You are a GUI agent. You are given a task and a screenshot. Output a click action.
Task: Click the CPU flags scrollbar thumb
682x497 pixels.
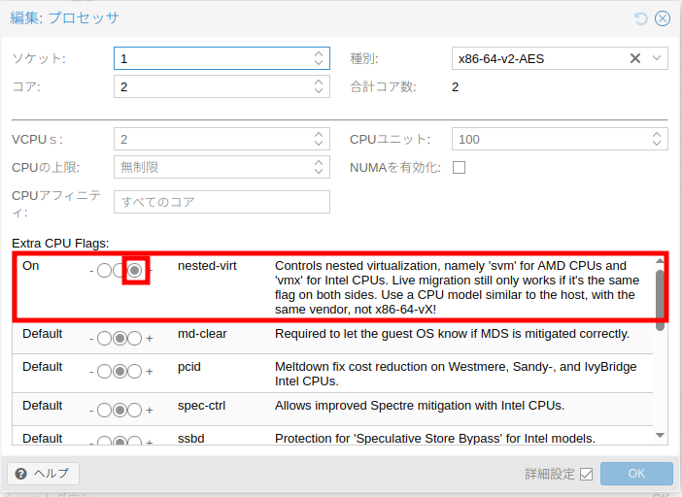click(x=660, y=300)
